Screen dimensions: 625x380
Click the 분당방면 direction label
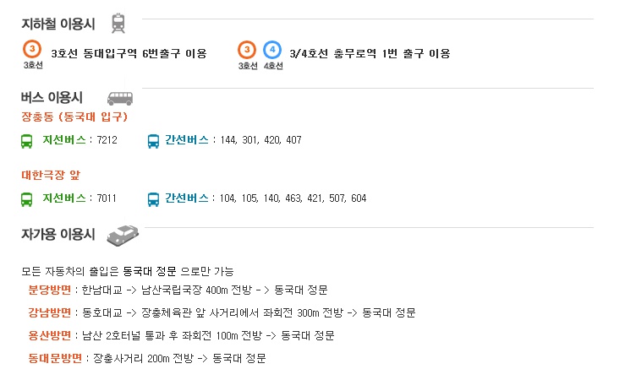click(49, 290)
